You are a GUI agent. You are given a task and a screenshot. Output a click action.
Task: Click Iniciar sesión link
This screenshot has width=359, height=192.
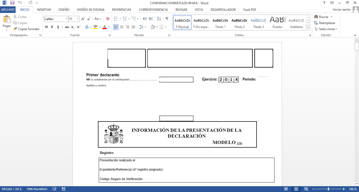click(342, 10)
